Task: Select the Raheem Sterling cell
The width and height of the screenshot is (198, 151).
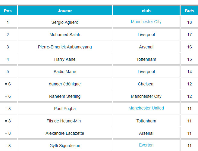Action: [x=65, y=96]
